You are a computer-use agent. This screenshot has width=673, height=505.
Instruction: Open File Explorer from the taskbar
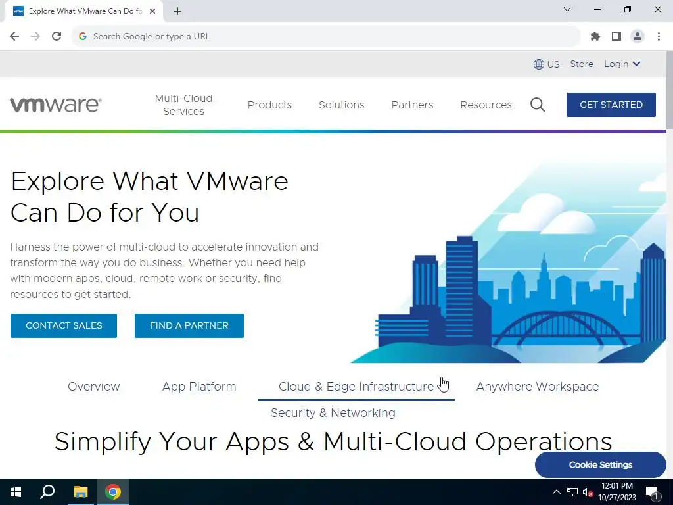click(x=80, y=492)
